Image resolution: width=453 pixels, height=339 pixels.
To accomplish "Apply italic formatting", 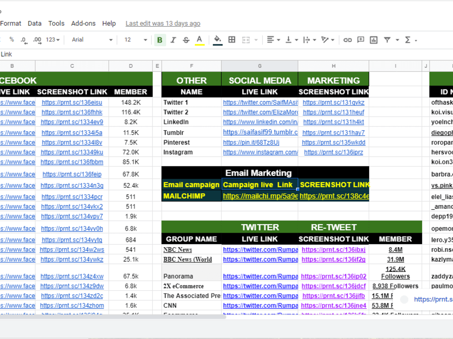I will pyautogui.click(x=173, y=40).
